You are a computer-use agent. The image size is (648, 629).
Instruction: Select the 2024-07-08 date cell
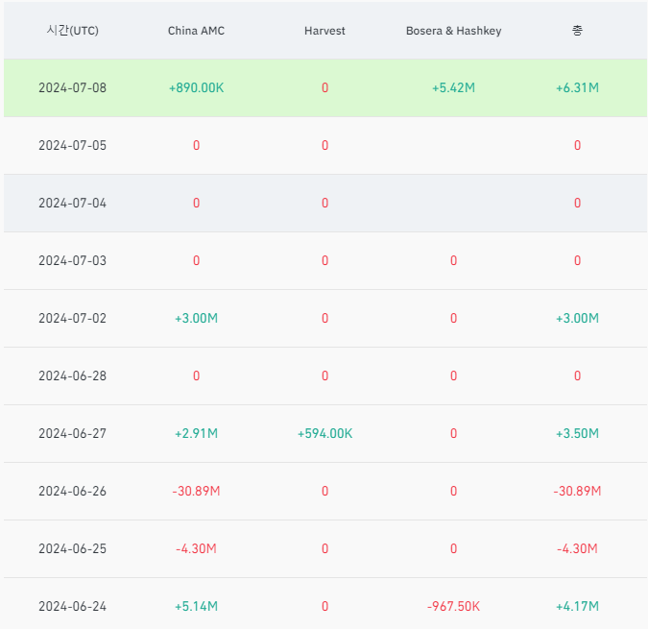72,88
